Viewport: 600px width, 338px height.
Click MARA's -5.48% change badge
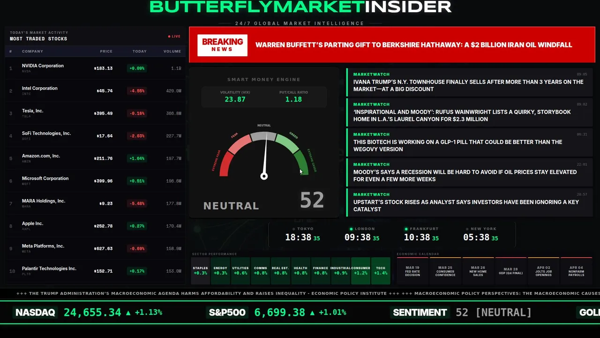[137, 203]
